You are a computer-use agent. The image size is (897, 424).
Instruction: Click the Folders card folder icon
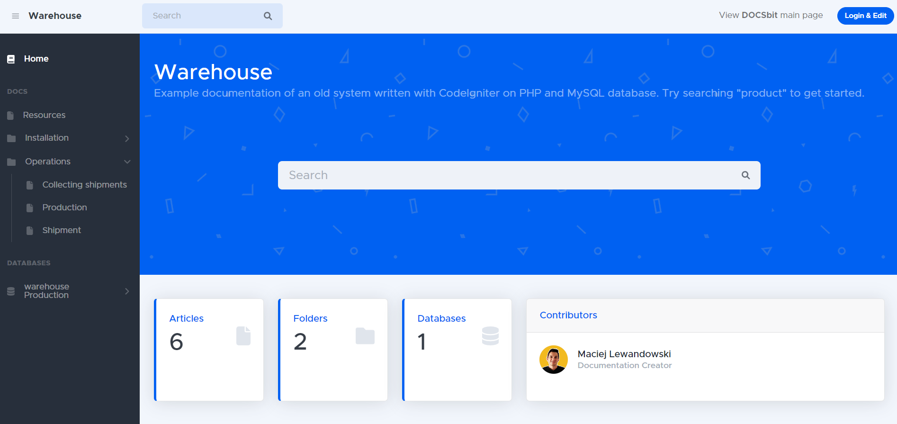tap(365, 336)
